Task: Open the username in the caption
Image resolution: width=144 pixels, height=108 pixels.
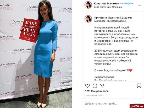Action: (107, 18)
